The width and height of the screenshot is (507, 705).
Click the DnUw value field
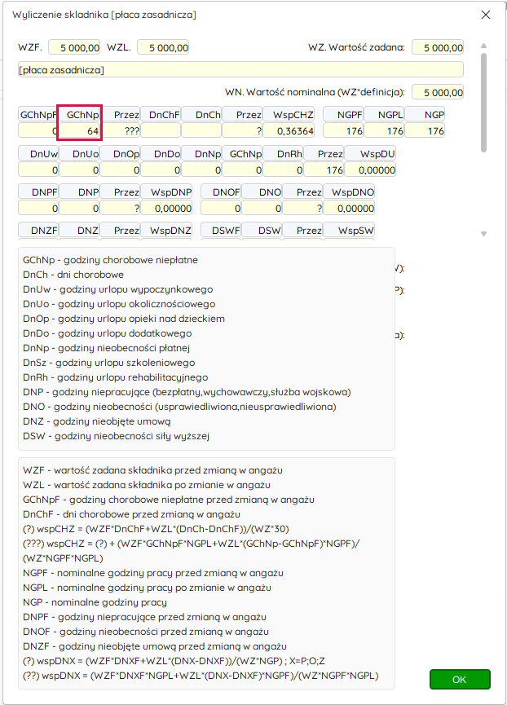(x=38, y=170)
